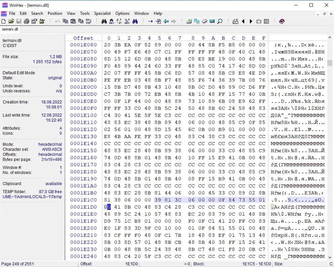Click the State original value
The height and width of the screenshot is (267, 334).
55,78
